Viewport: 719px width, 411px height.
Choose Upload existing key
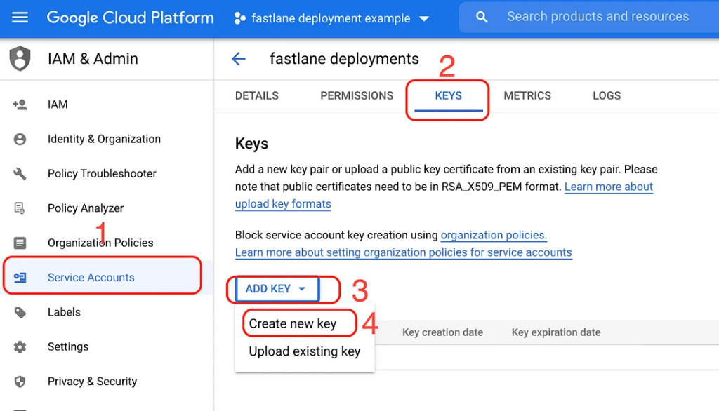tap(305, 351)
